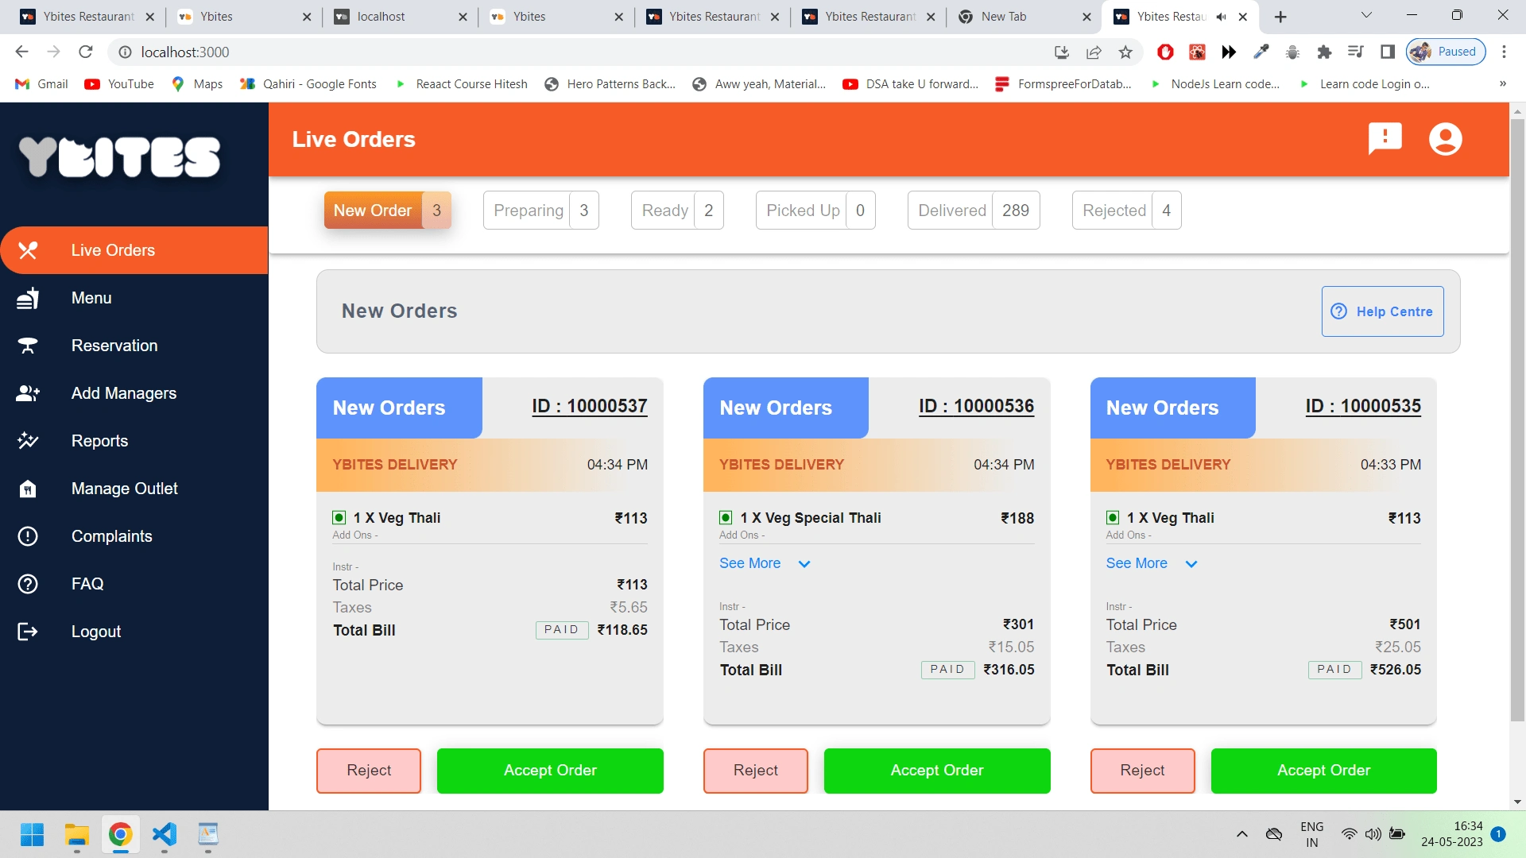Click the Reports sparkline icon

(28, 441)
